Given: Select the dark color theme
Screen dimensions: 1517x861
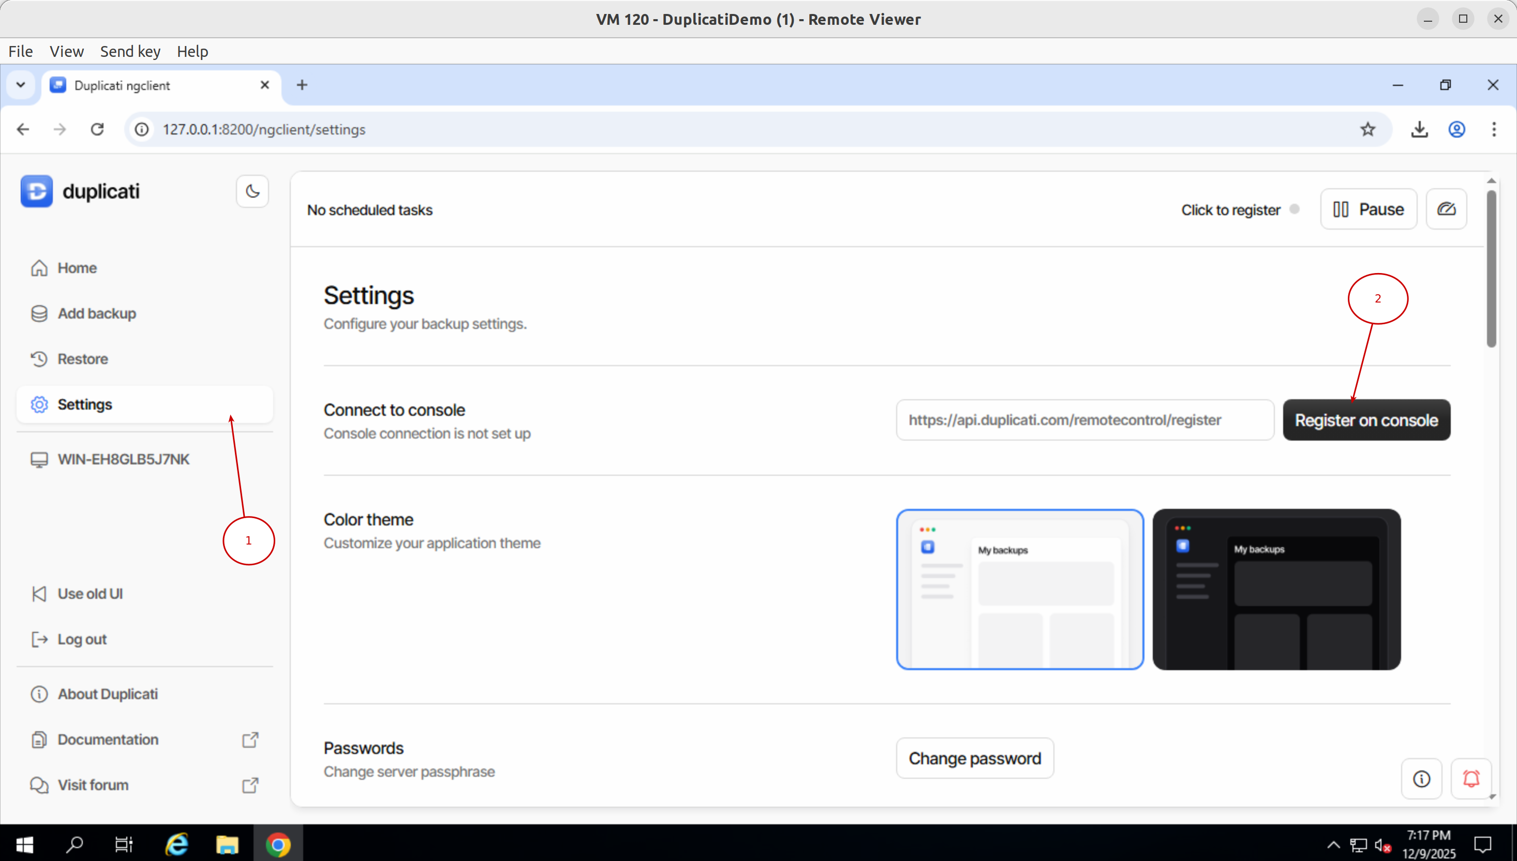Looking at the screenshot, I should (x=1276, y=589).
